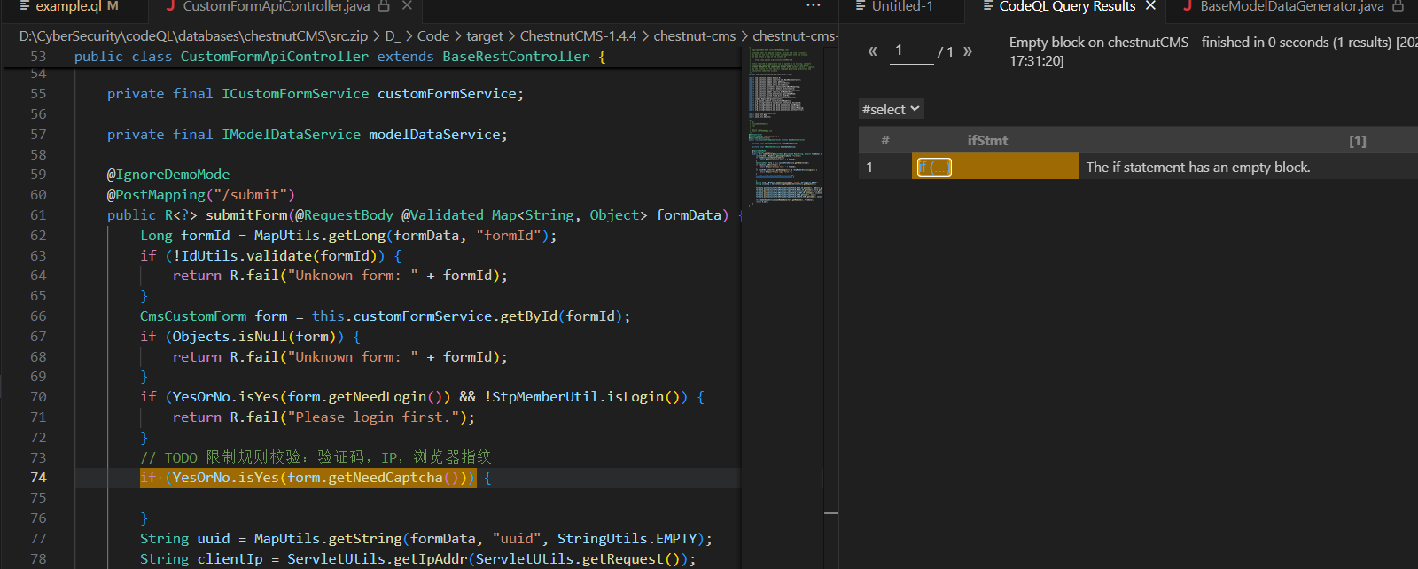This screenshot has height=569, width=1418.
Task: Expand the 'target' breadcrumb segment
Action: (x=484, y=36)
